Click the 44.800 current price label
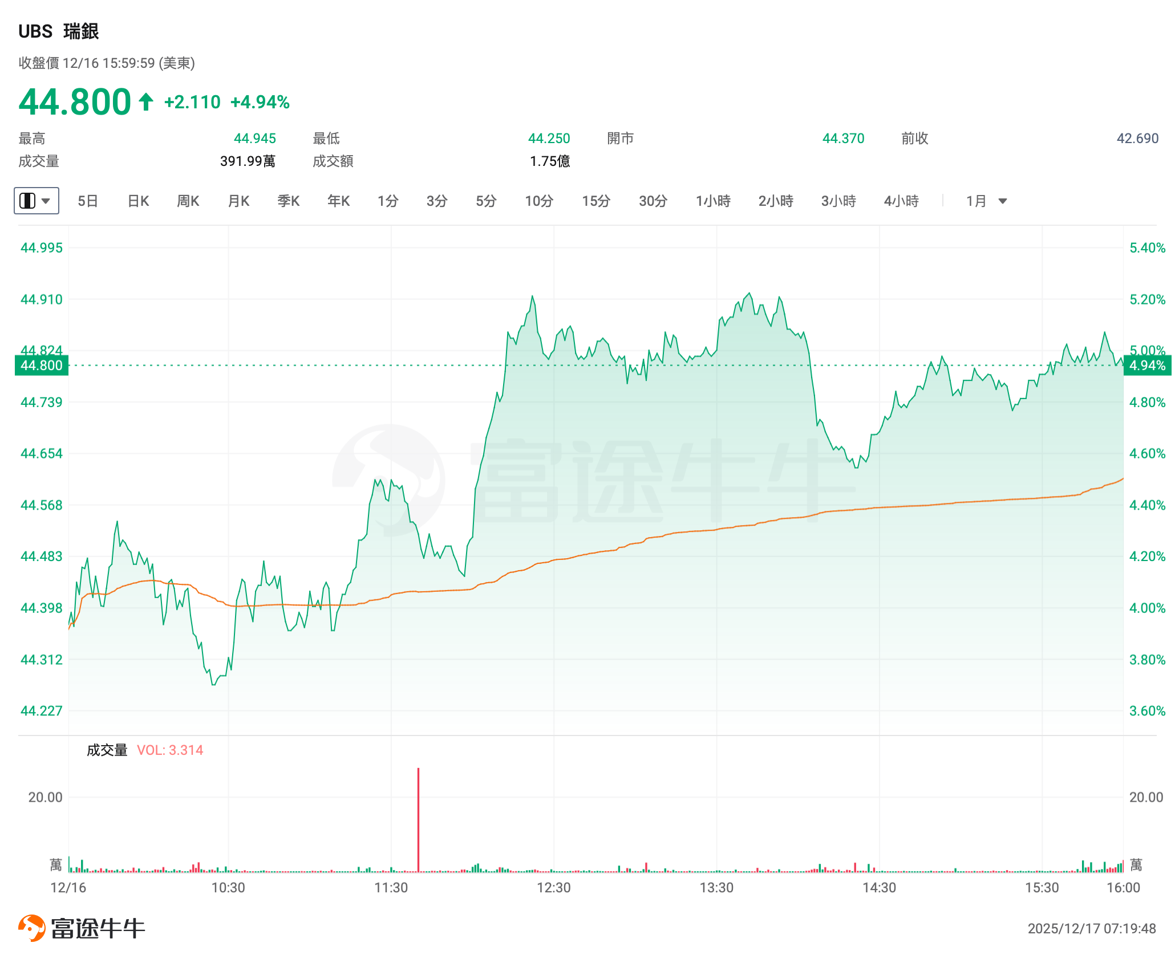This screenshot has width=1175, height=959. 42,365
